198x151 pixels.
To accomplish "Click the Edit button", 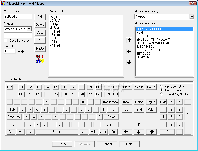I will pos(40,17).
